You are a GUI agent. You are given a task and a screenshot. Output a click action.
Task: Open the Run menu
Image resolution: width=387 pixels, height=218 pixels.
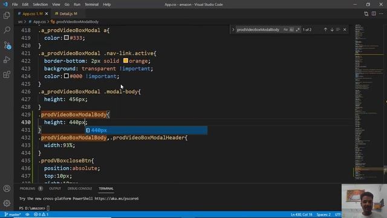77,4
